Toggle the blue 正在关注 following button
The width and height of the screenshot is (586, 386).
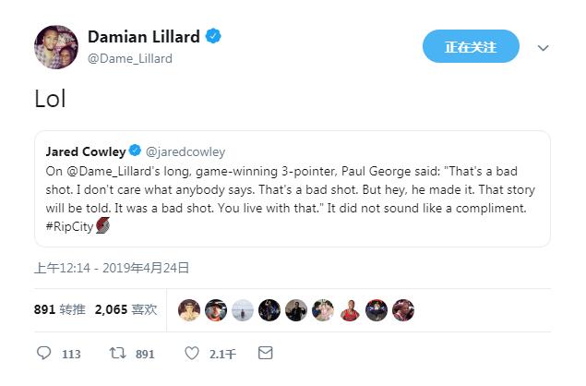pyautogui.click(x=471, y=47)
